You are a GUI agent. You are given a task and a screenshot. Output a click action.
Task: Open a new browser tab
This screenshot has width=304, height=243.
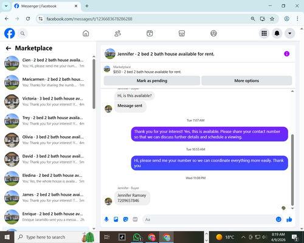[x=87, y=6]
